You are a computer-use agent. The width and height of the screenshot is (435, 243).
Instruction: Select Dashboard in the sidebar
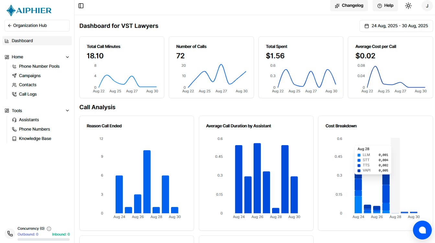point(22,40)
